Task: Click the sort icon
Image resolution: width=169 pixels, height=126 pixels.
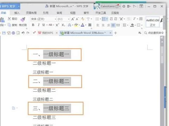Action: [129, 19]
